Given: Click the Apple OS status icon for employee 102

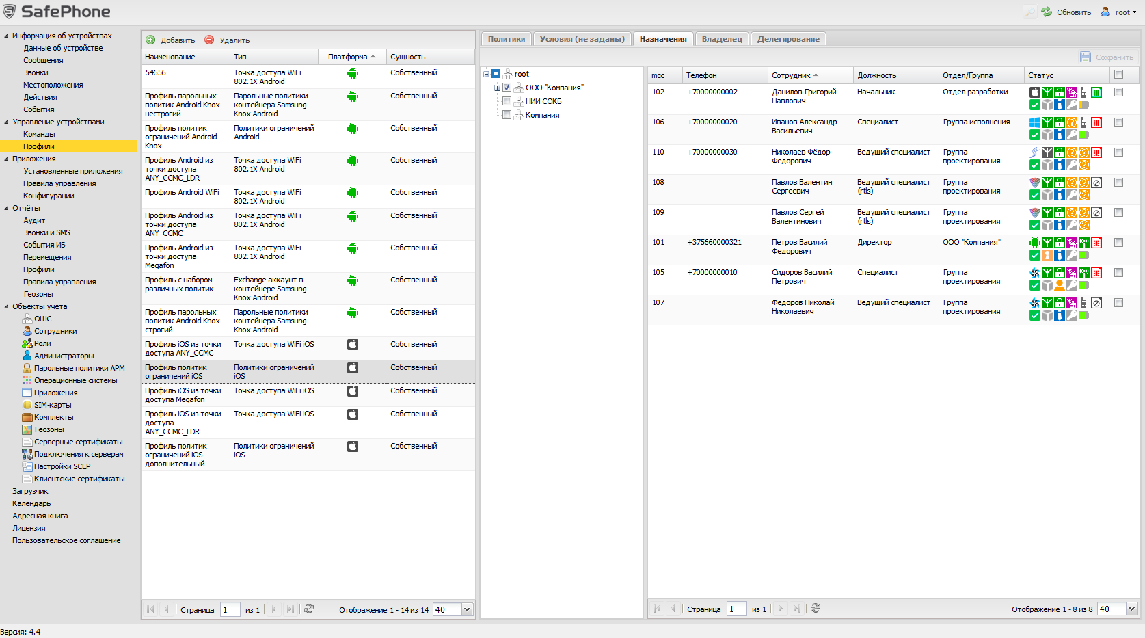Looking at the screenshot, I should click(1035, 92).
